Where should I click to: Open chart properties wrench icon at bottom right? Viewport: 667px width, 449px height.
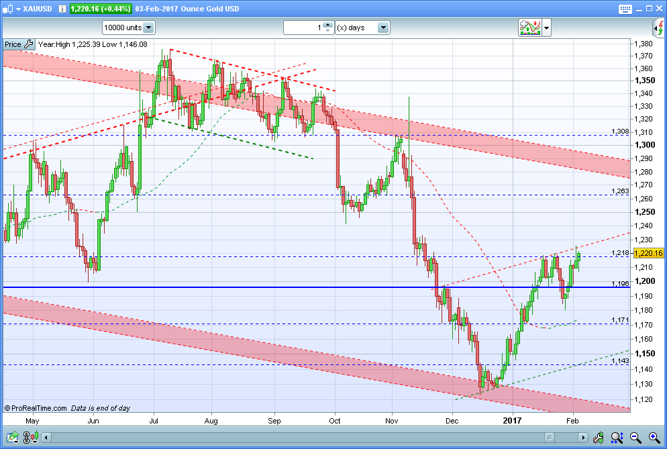[x=599, y=437]
